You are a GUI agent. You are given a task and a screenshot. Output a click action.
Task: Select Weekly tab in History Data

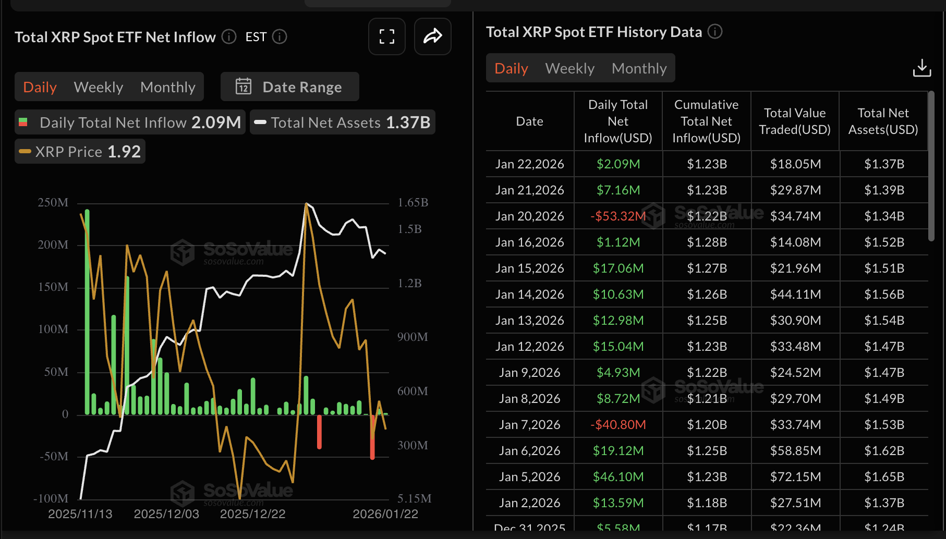tap(569, 68)
